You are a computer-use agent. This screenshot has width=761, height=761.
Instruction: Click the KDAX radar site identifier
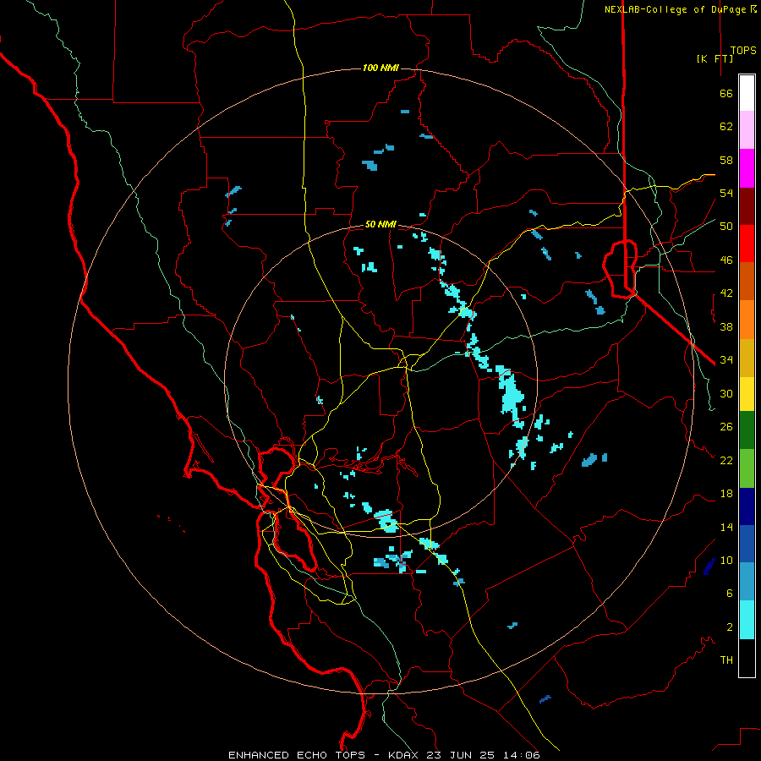click(405, 755)
